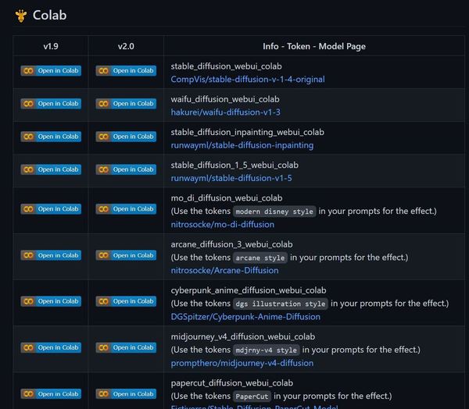Launch v2.0 Colab badge for cyberpunk_anime_diffusion_webui_colab
469x409 pixels.
pyautogui.click(x=126, y=301)
